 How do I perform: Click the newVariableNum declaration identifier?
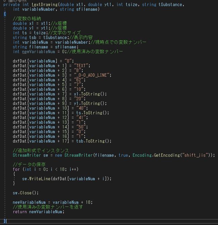[39, 52]
